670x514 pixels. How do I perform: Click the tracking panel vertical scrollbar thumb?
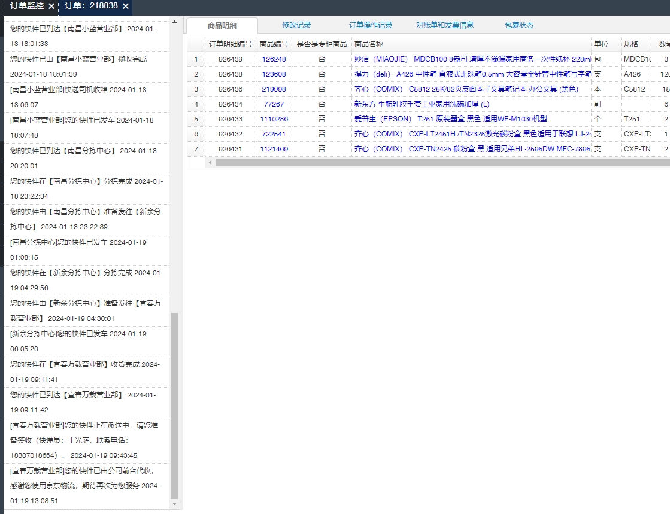point(174,406)
